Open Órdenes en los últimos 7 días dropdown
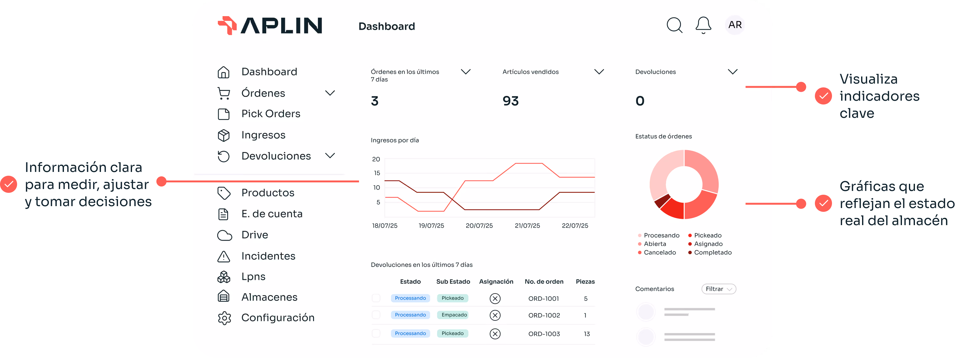964x360 pixels. coord(465,72)
